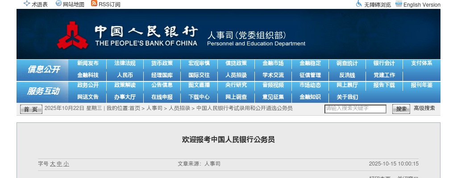
Task: Open 高级搜索 advanced search link
Action: tap(424, 108)
